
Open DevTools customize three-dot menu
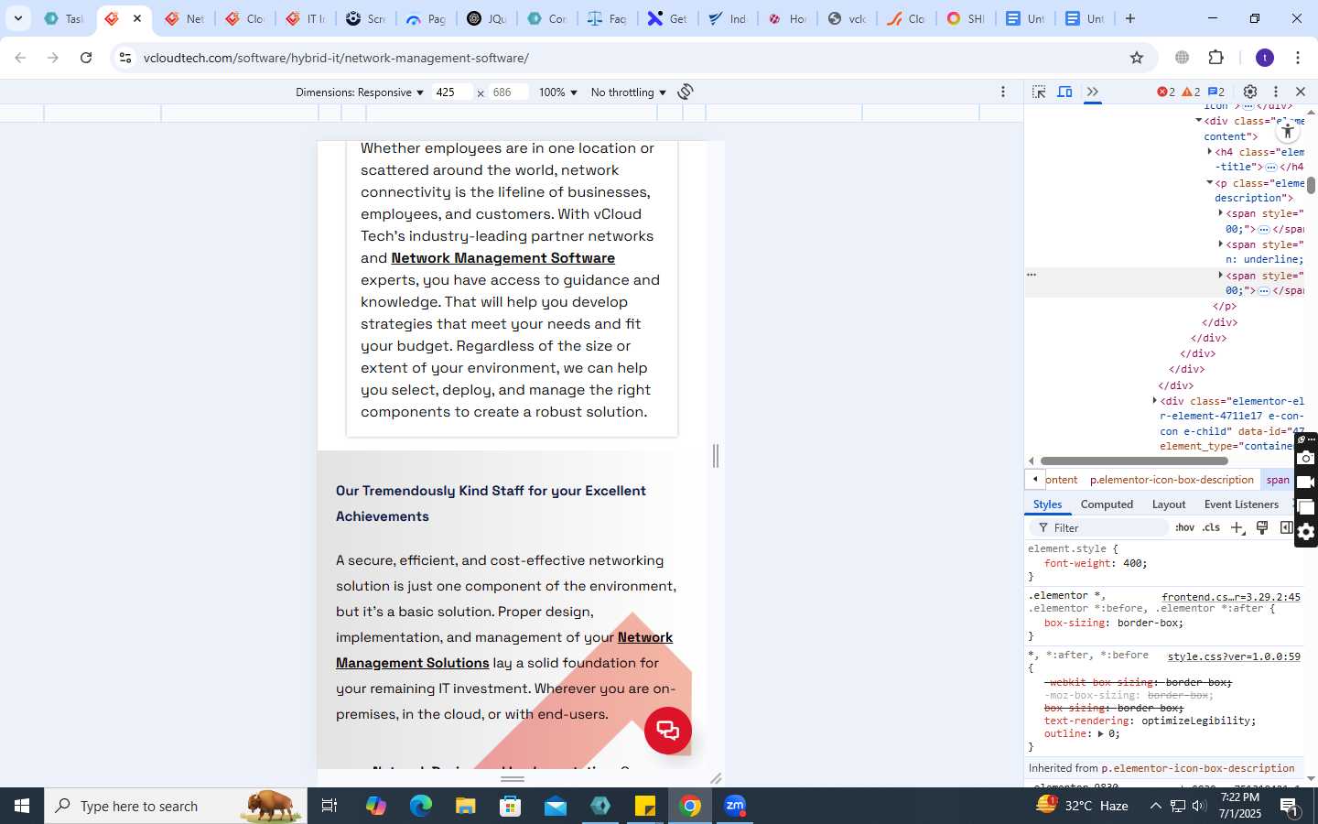click(x=1276, y=92)
